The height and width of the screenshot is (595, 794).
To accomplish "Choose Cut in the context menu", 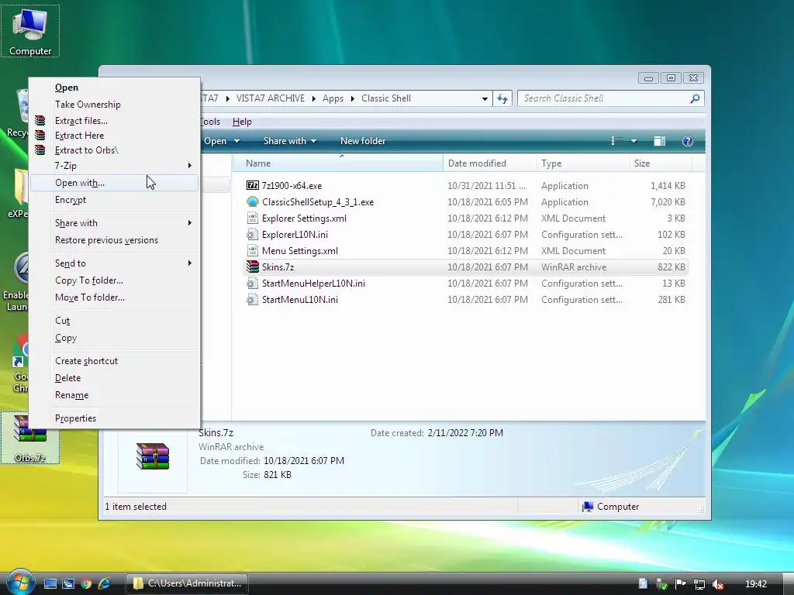I will click(x=114, y=321).
